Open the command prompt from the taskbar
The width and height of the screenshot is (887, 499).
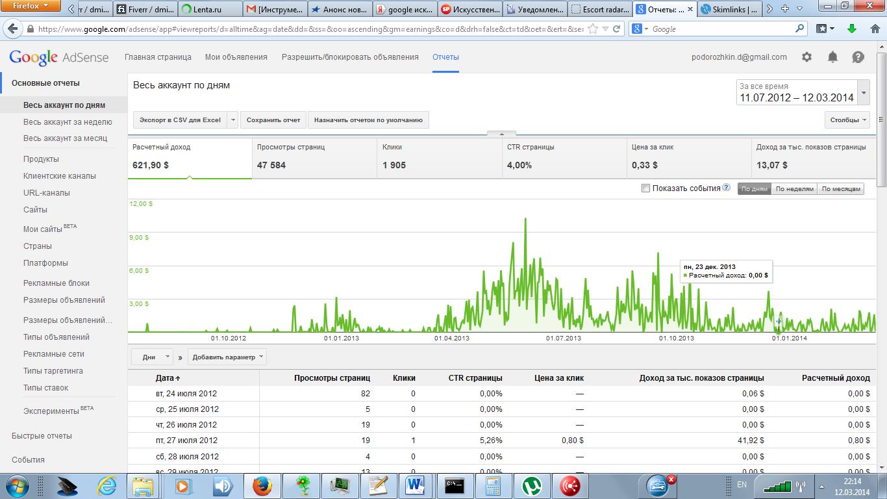tap(455, 486)
